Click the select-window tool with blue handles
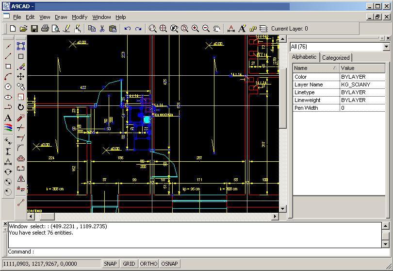Image resolution: width=393 pixels, height=271 pixels. coord(21,46)
